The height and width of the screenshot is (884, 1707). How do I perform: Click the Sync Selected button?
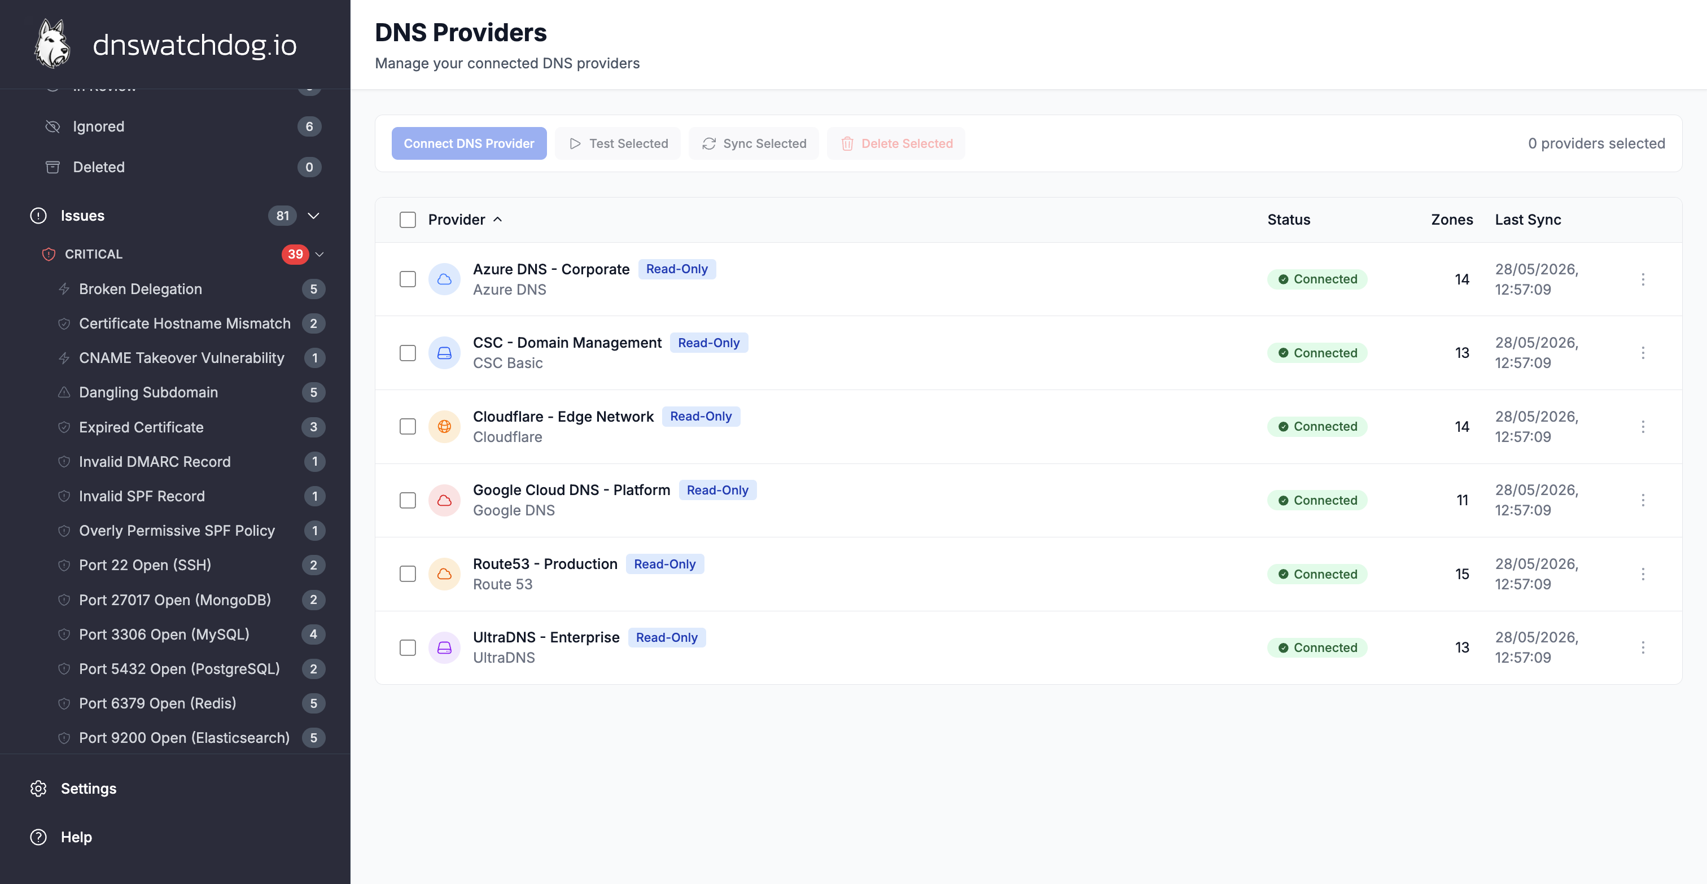(754, 143)
